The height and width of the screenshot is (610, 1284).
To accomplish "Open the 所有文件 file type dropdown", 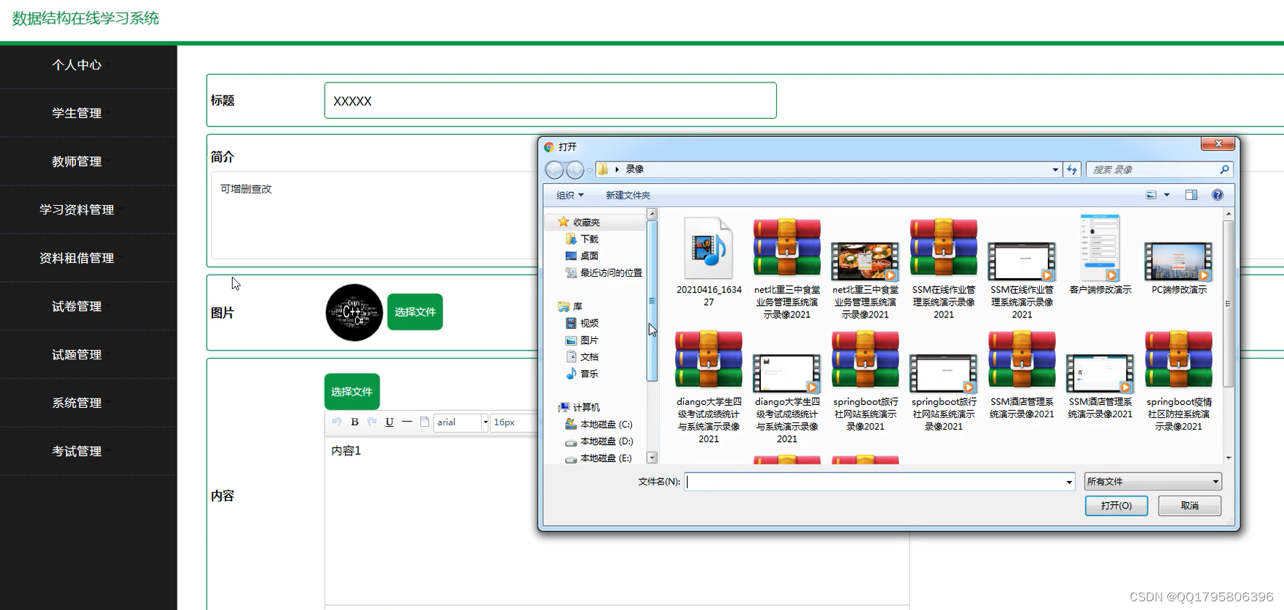I will click(x=1153, y=482).
